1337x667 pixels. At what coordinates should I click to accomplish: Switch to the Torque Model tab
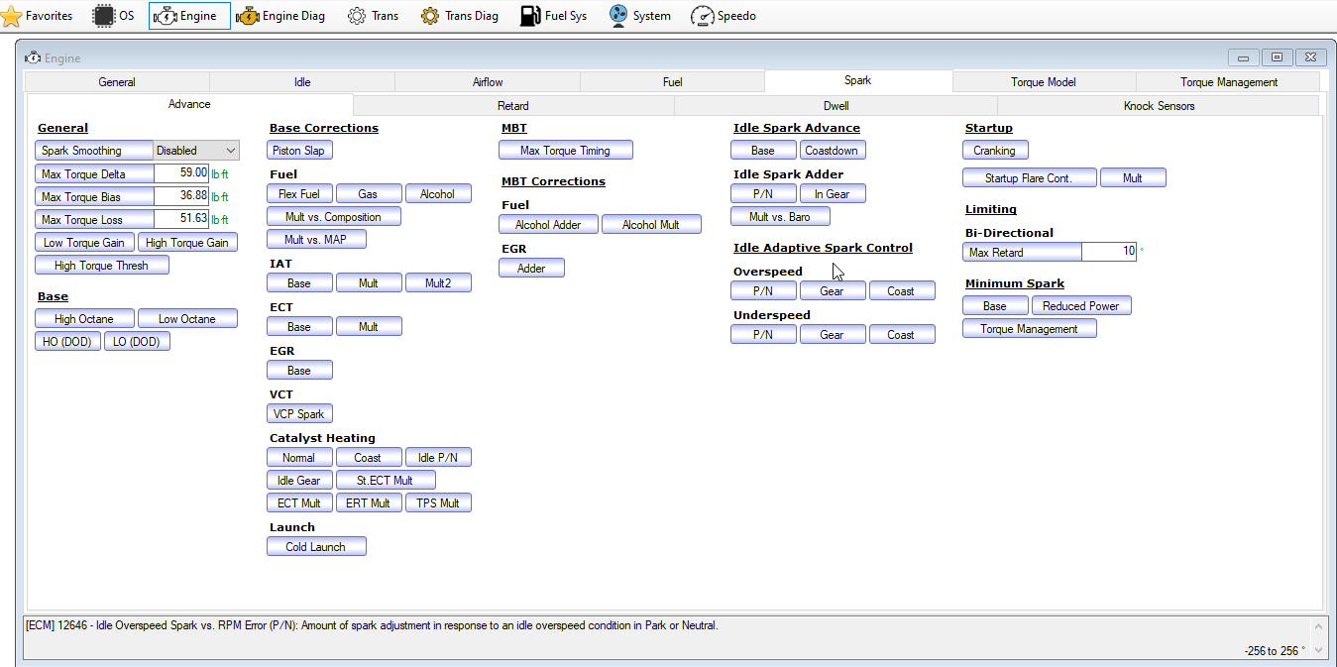click(x=1043, y=82)
